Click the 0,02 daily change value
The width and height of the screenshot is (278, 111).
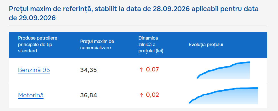153,95
